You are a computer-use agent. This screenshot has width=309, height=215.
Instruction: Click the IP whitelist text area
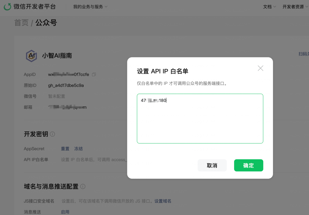(x=200, y=119)
